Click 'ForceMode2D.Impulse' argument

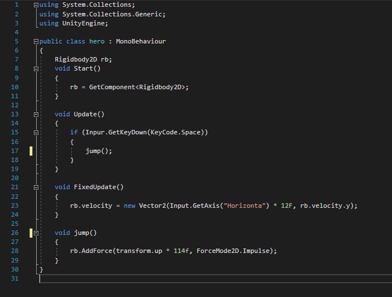[x=233, y=251]
